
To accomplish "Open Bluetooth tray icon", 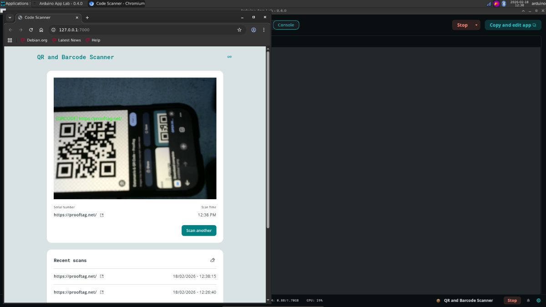I will click(x=504, y=3).
